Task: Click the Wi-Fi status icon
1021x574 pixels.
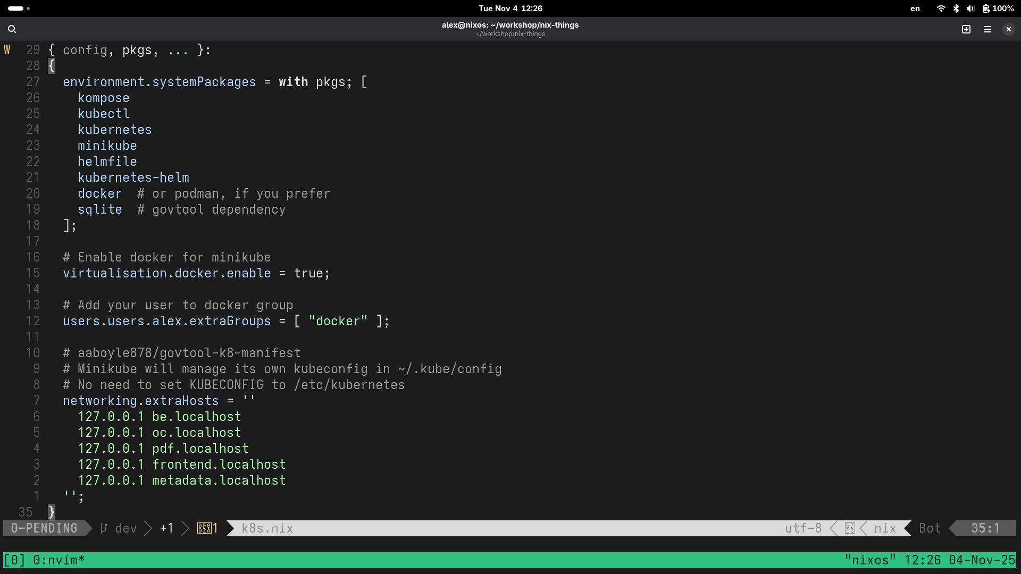Action: tap(941, 9)
